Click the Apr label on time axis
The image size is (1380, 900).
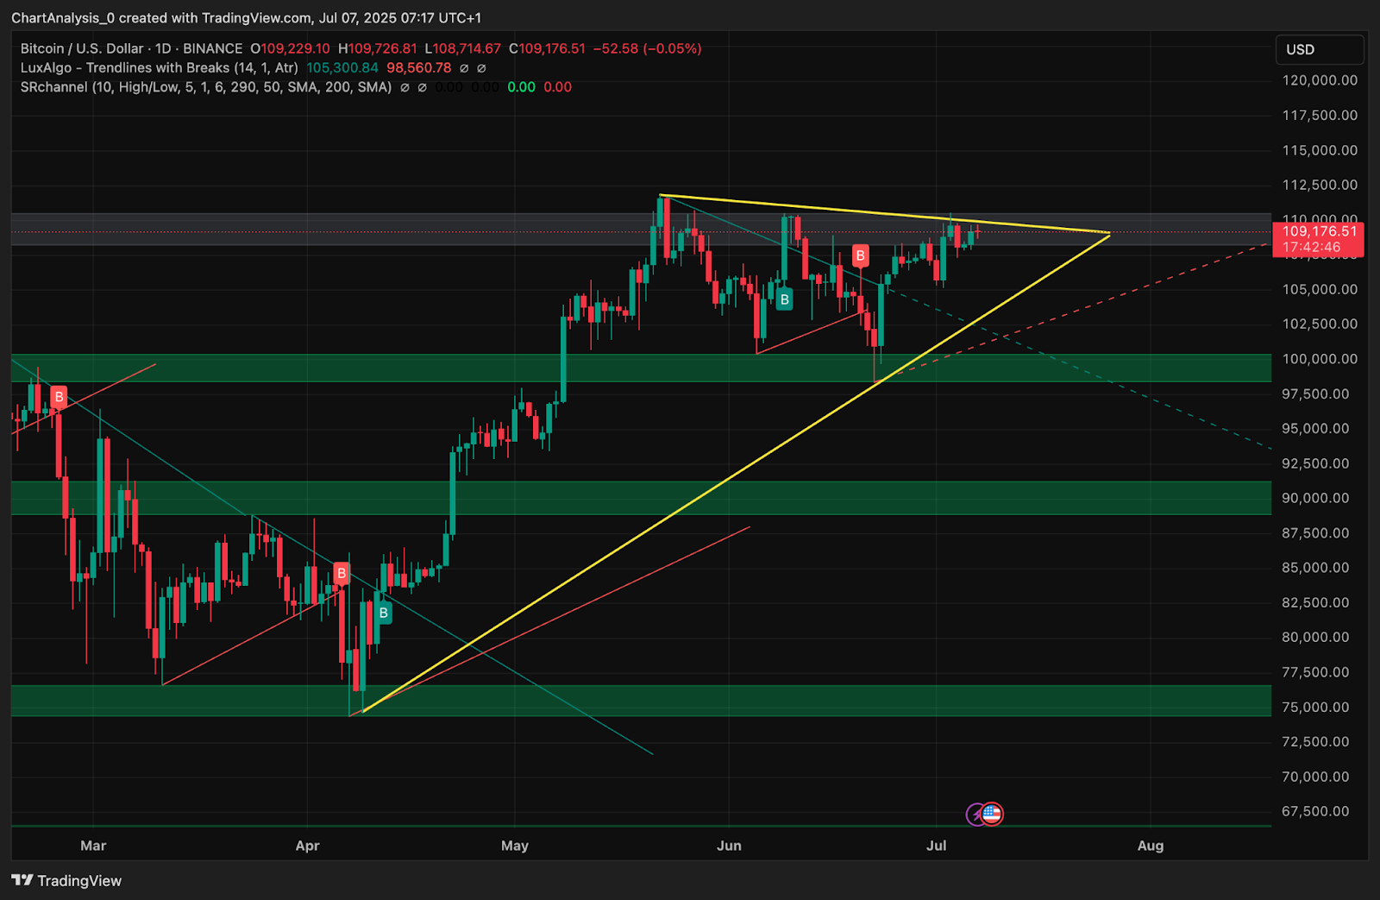[307, 846]
